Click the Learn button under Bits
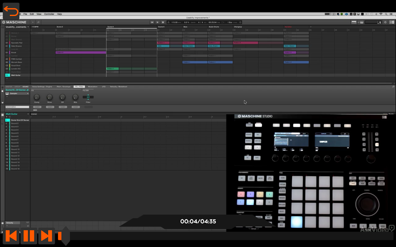This screenshot has height=247, width=396. point(75,107)
